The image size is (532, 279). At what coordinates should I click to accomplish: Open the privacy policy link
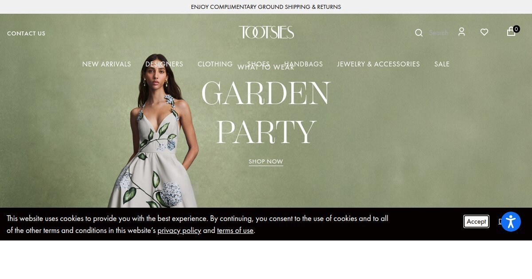(179, 230)
